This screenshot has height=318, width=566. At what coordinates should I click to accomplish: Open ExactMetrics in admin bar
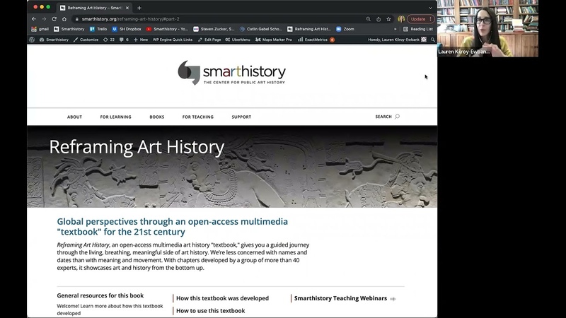316,40
